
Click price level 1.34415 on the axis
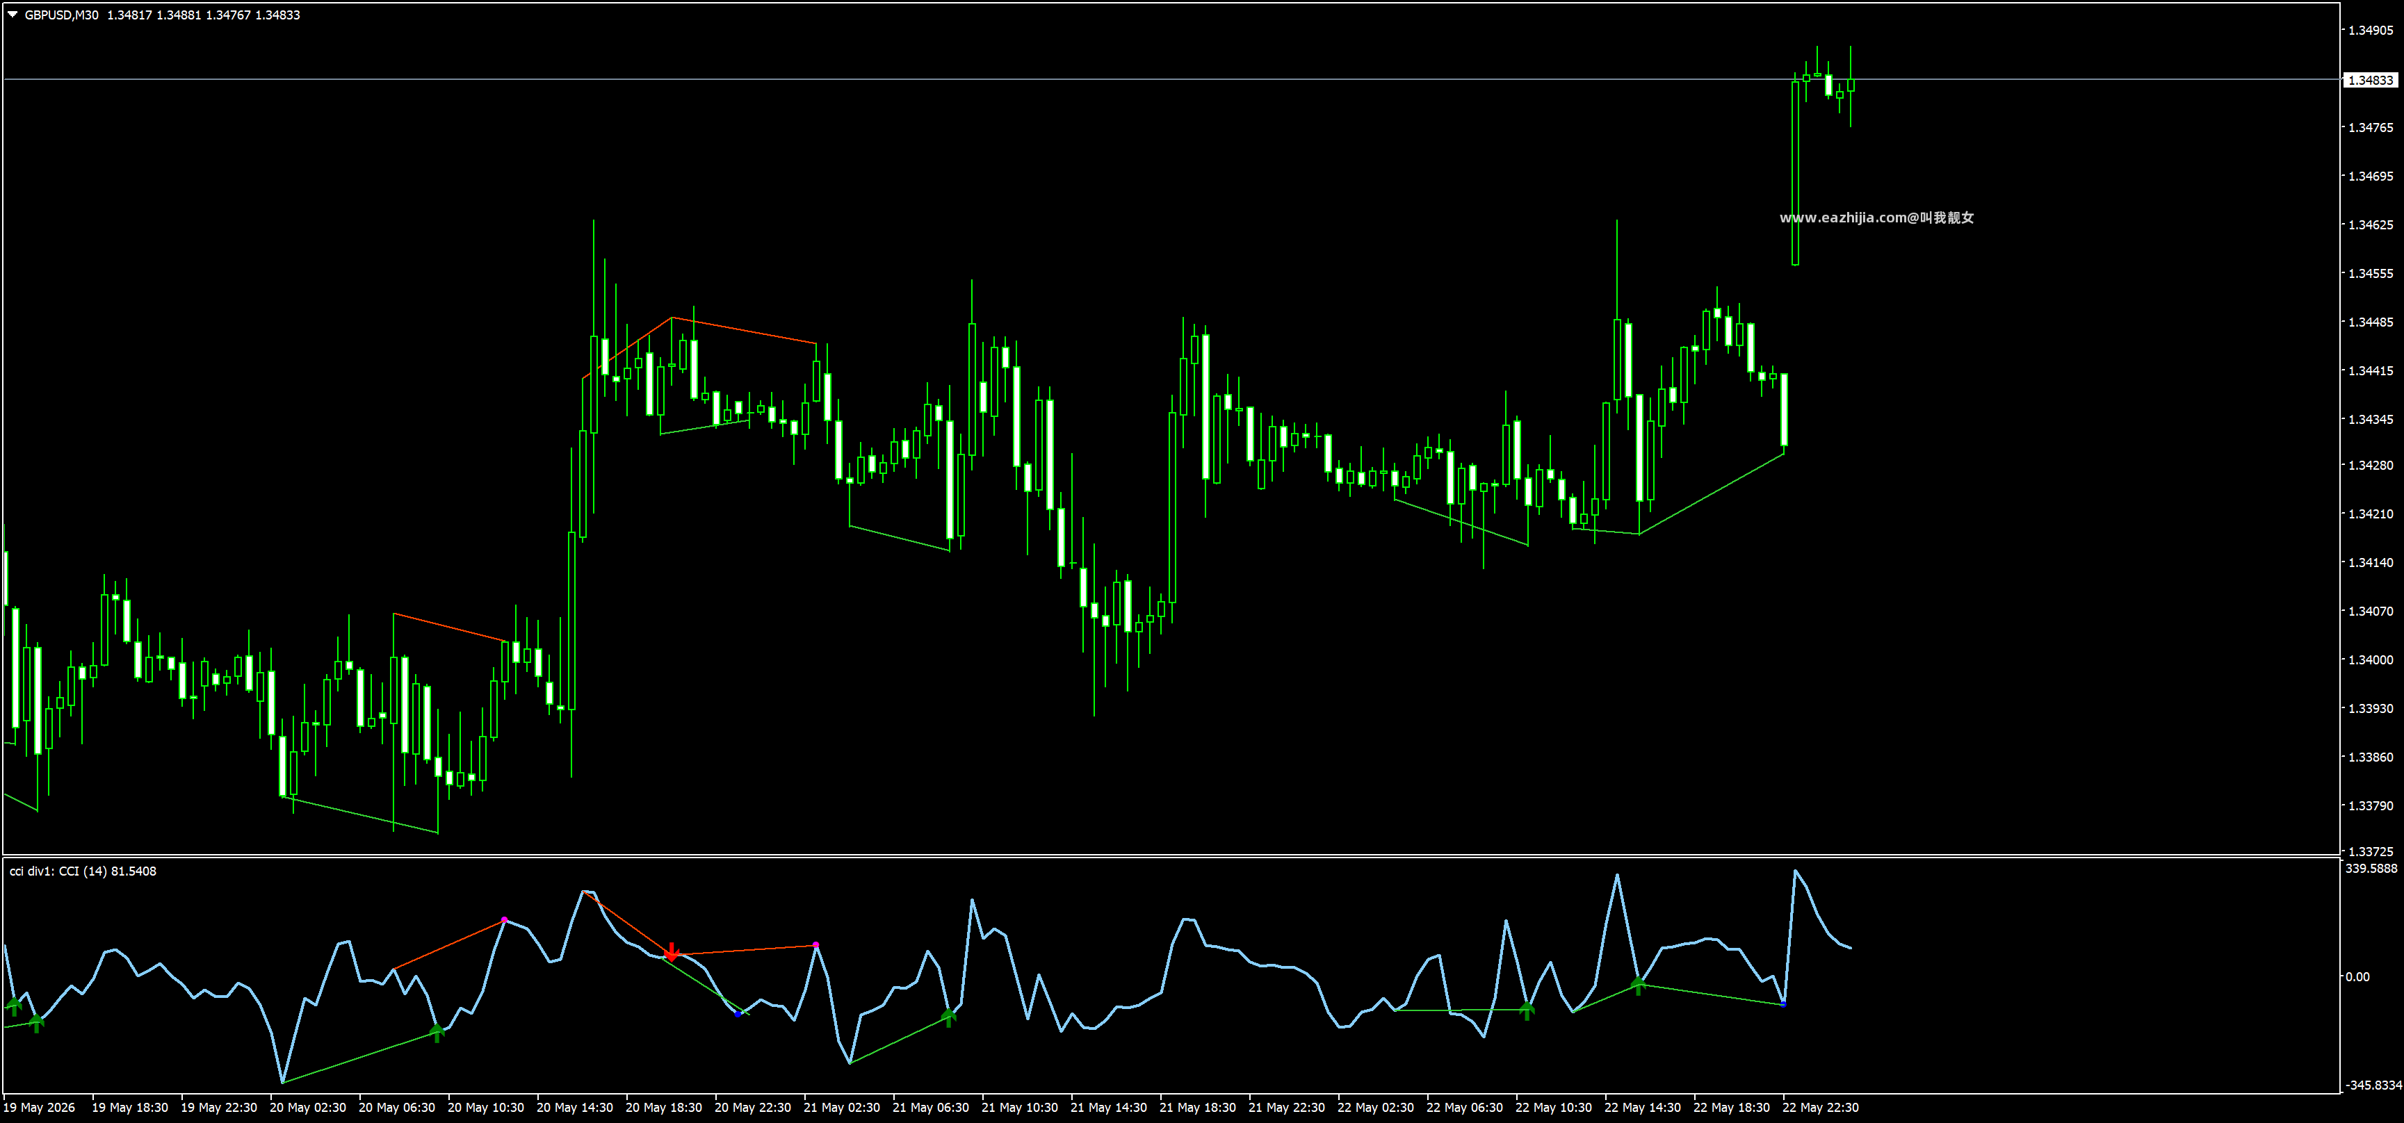pos(2371,370)
